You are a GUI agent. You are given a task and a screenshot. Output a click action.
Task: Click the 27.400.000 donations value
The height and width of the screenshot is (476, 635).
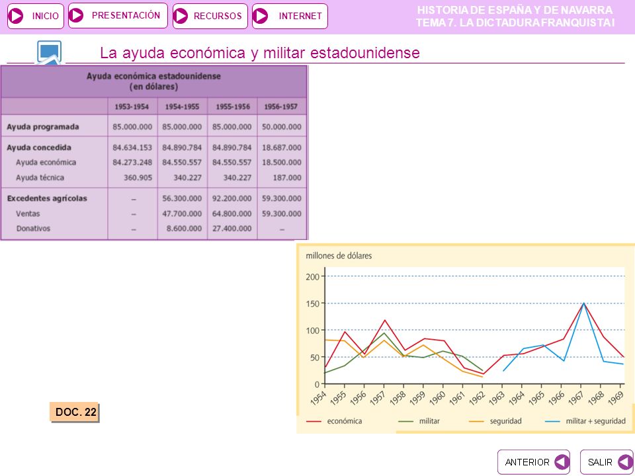[232, 229]
